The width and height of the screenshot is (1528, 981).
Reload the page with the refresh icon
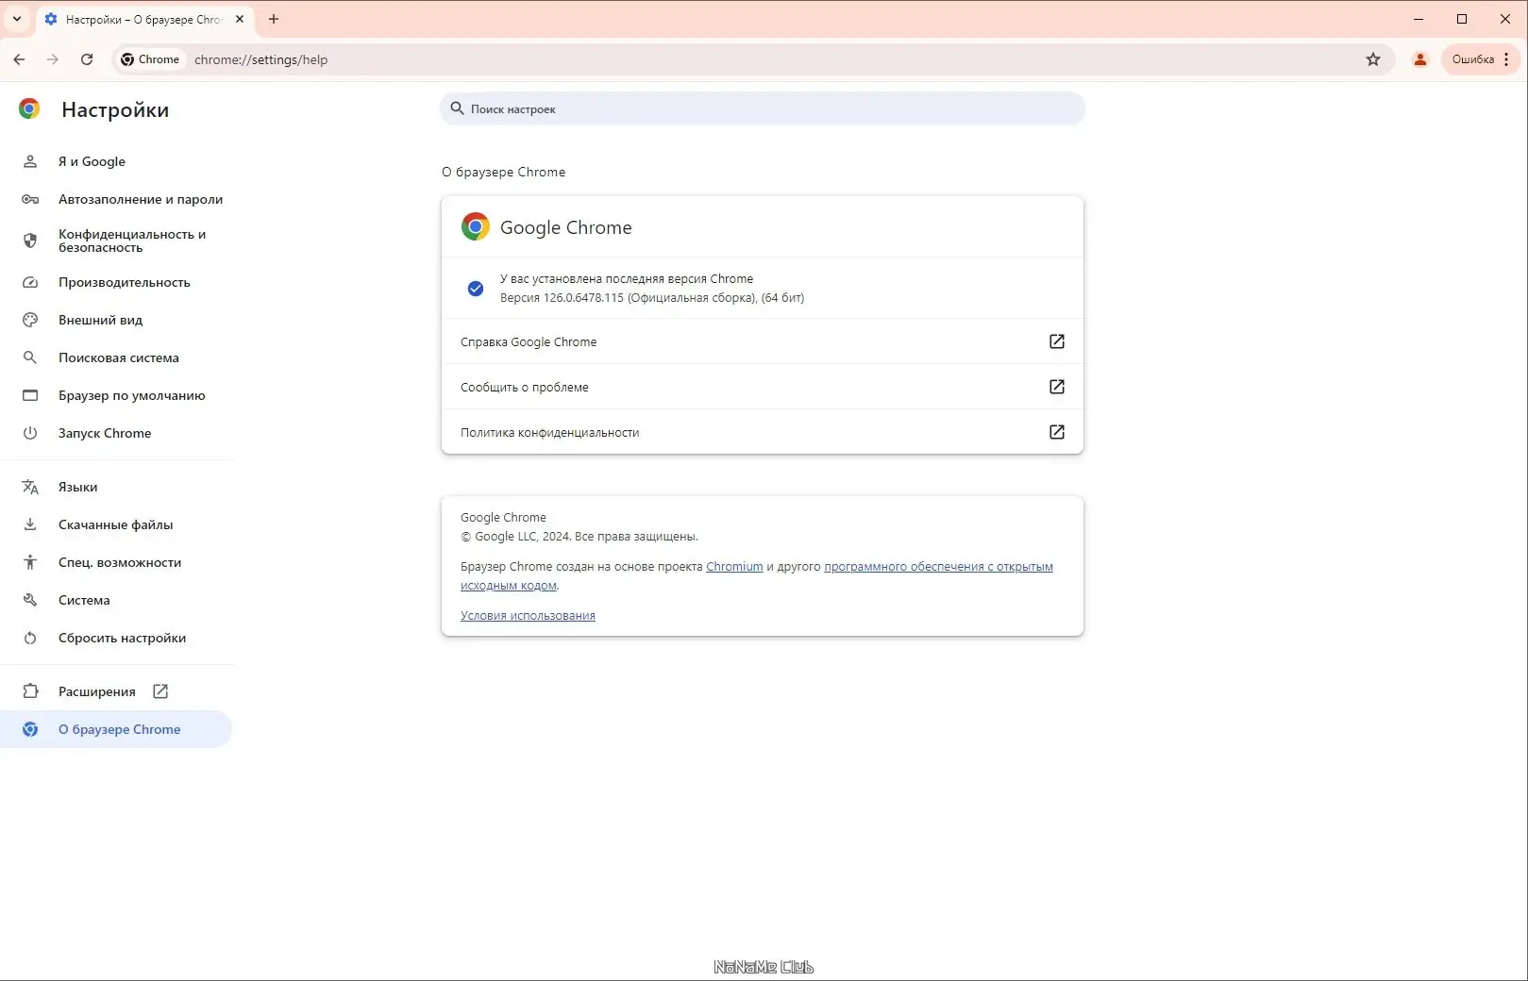[x=87, y=59]
